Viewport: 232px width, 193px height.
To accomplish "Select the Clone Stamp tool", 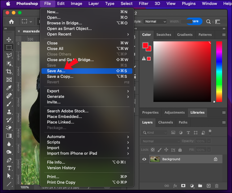I will pyautogui.click(x=9, y=112).
